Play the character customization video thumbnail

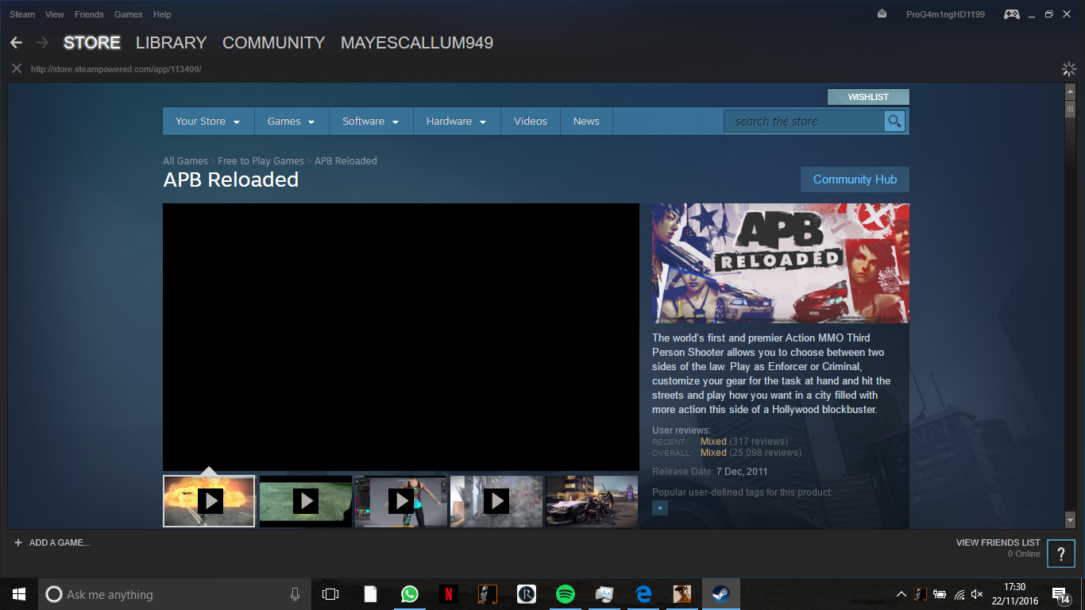coord(401,501)
